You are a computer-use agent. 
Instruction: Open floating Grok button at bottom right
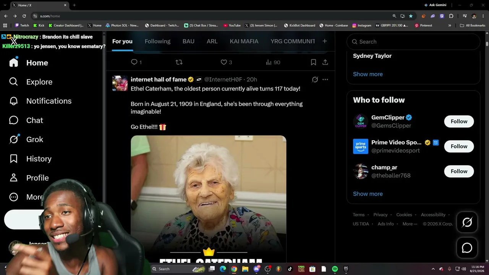pos(467,222)
